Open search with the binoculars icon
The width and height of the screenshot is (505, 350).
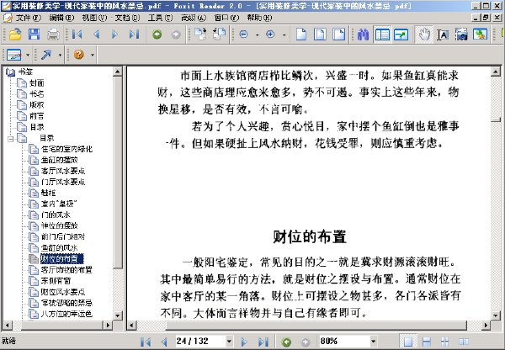pyautogui.click(x=363, y=34)
